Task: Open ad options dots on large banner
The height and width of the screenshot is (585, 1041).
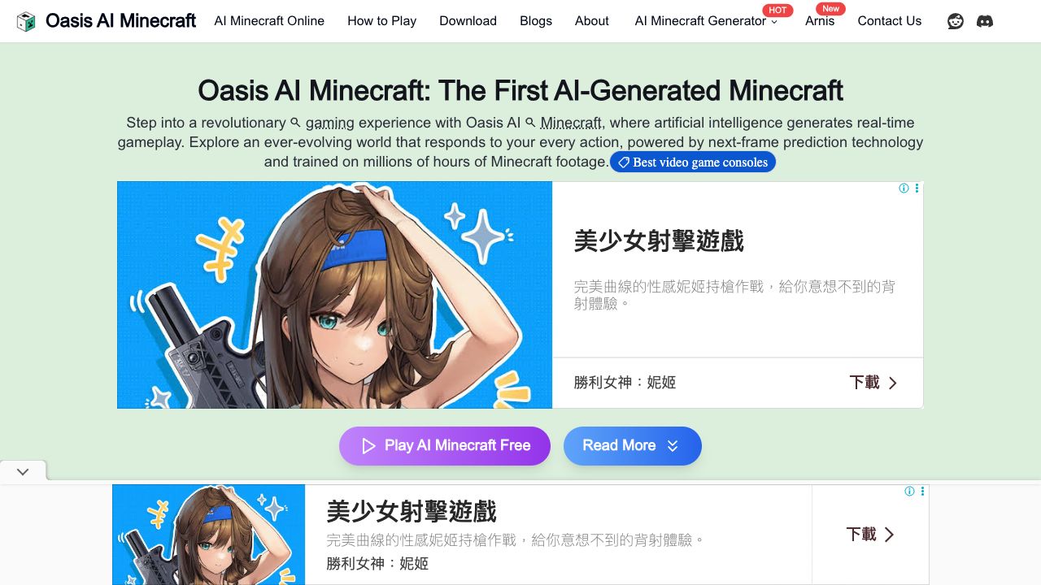Action: click(917, 188)
